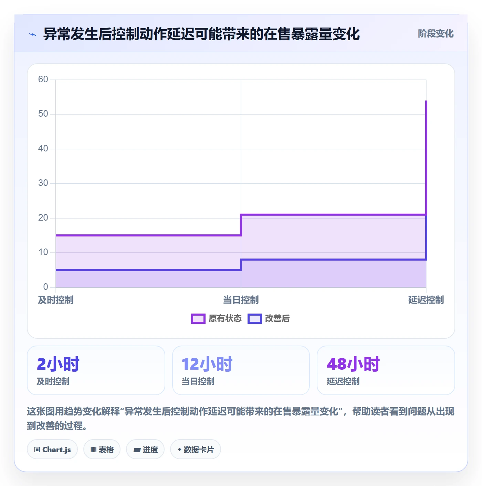Click the 数据卡片 chip diamond icon
Screen dimensions: 482x486
[179, 450]
